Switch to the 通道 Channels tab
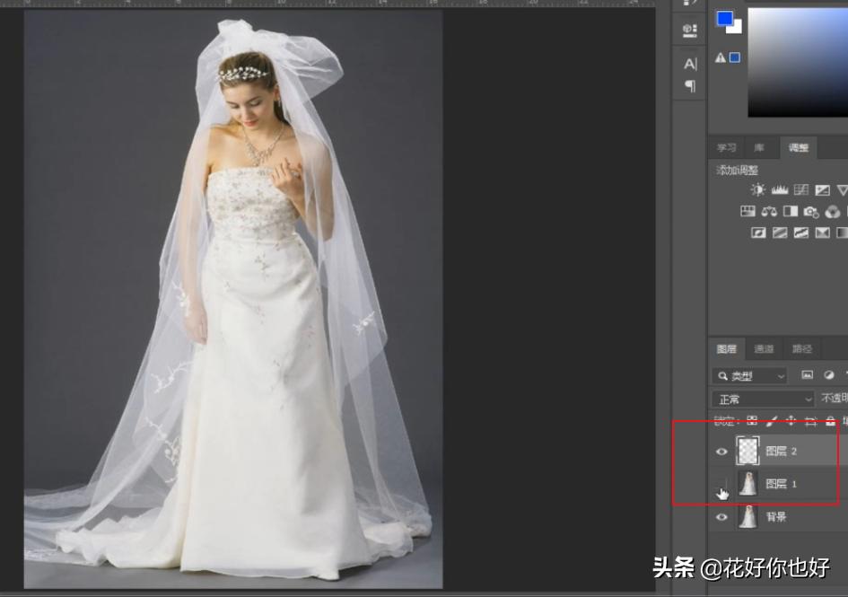The width and height of the screenshot is (848, 597). click(764, 349)
